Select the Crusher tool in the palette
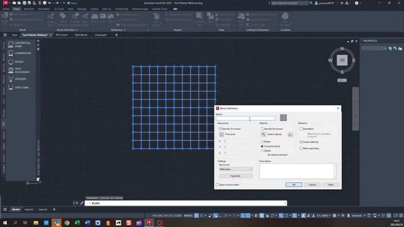Image resolution: width=404 pixels, height=227 pixels. 17,79
